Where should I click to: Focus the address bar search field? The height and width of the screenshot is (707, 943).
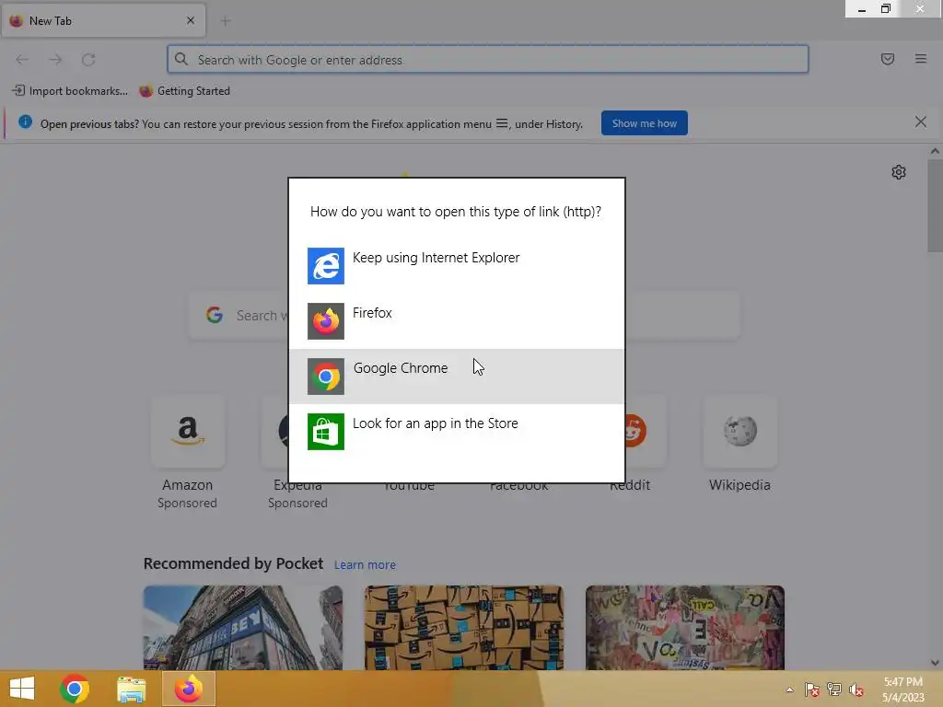tap(488, 60)
